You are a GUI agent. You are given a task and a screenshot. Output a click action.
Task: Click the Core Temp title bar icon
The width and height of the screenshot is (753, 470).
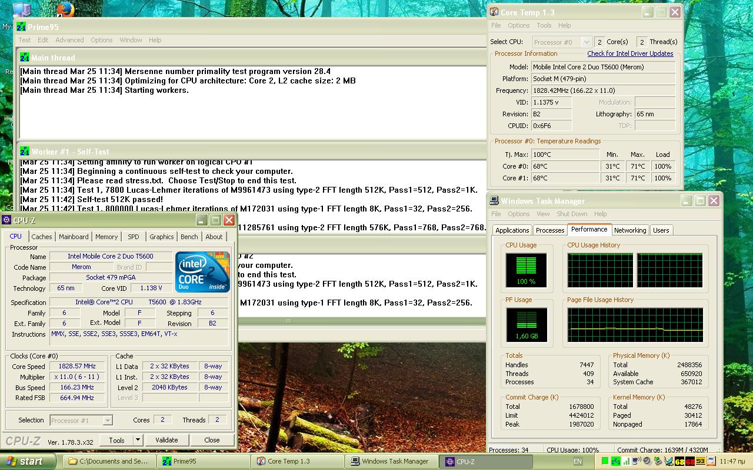click(494, 12)
